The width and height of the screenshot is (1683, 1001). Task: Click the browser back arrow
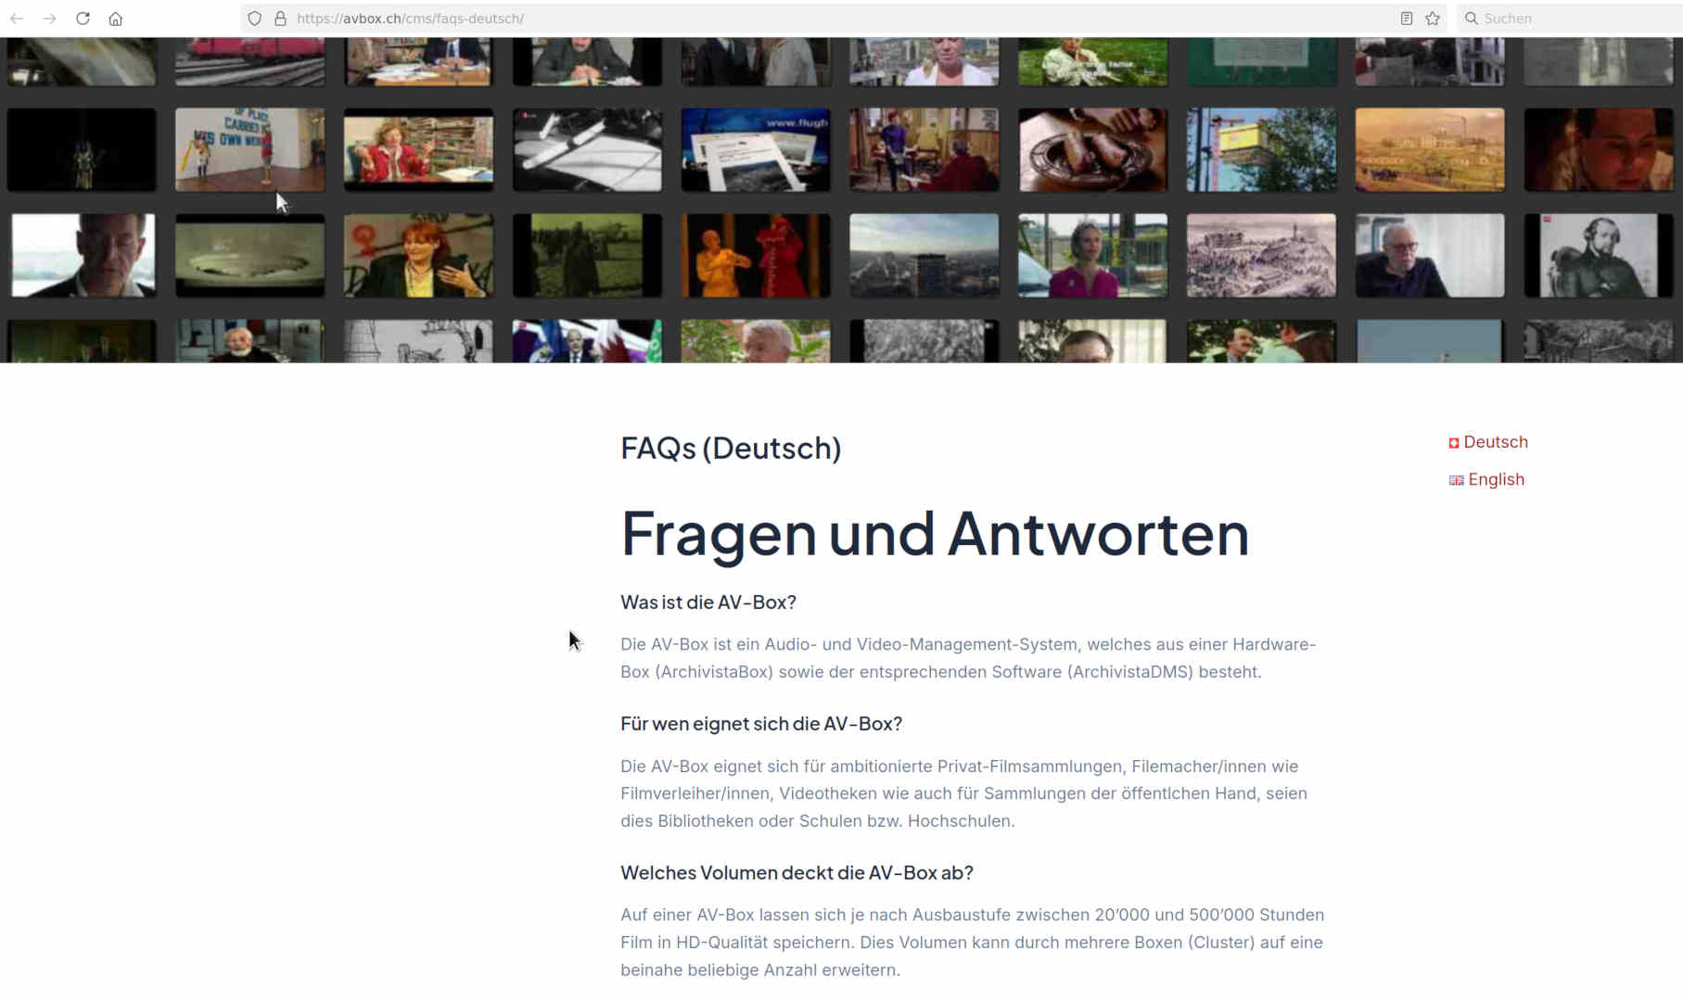point(17,19)
